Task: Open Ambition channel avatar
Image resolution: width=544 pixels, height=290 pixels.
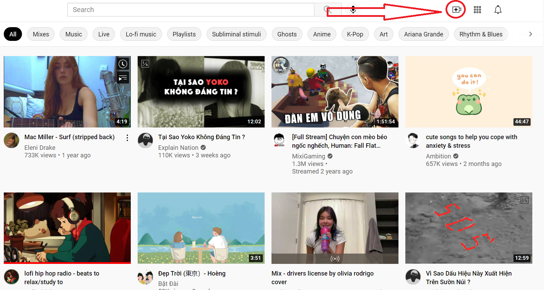Action: (x=413, y=140)
